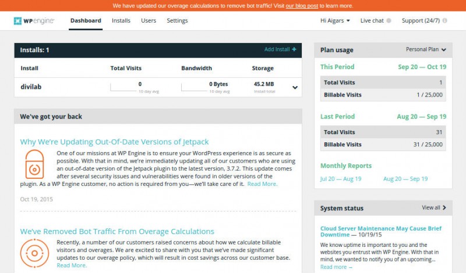The image size is (466, 273).
Task: Open Cloud Server Maintenance status post
Action: (x=381, y=232)
